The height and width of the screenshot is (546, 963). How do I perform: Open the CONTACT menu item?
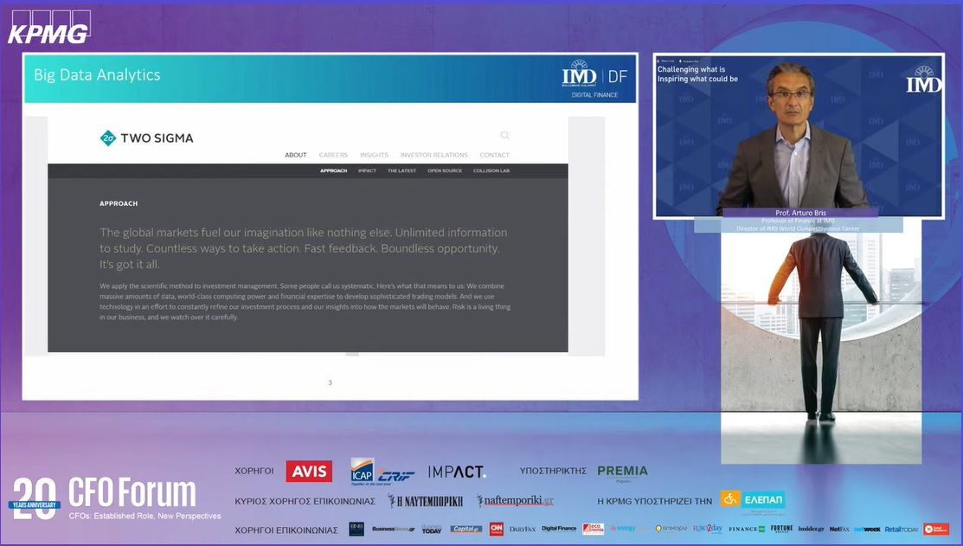click(x=495, y=155)
